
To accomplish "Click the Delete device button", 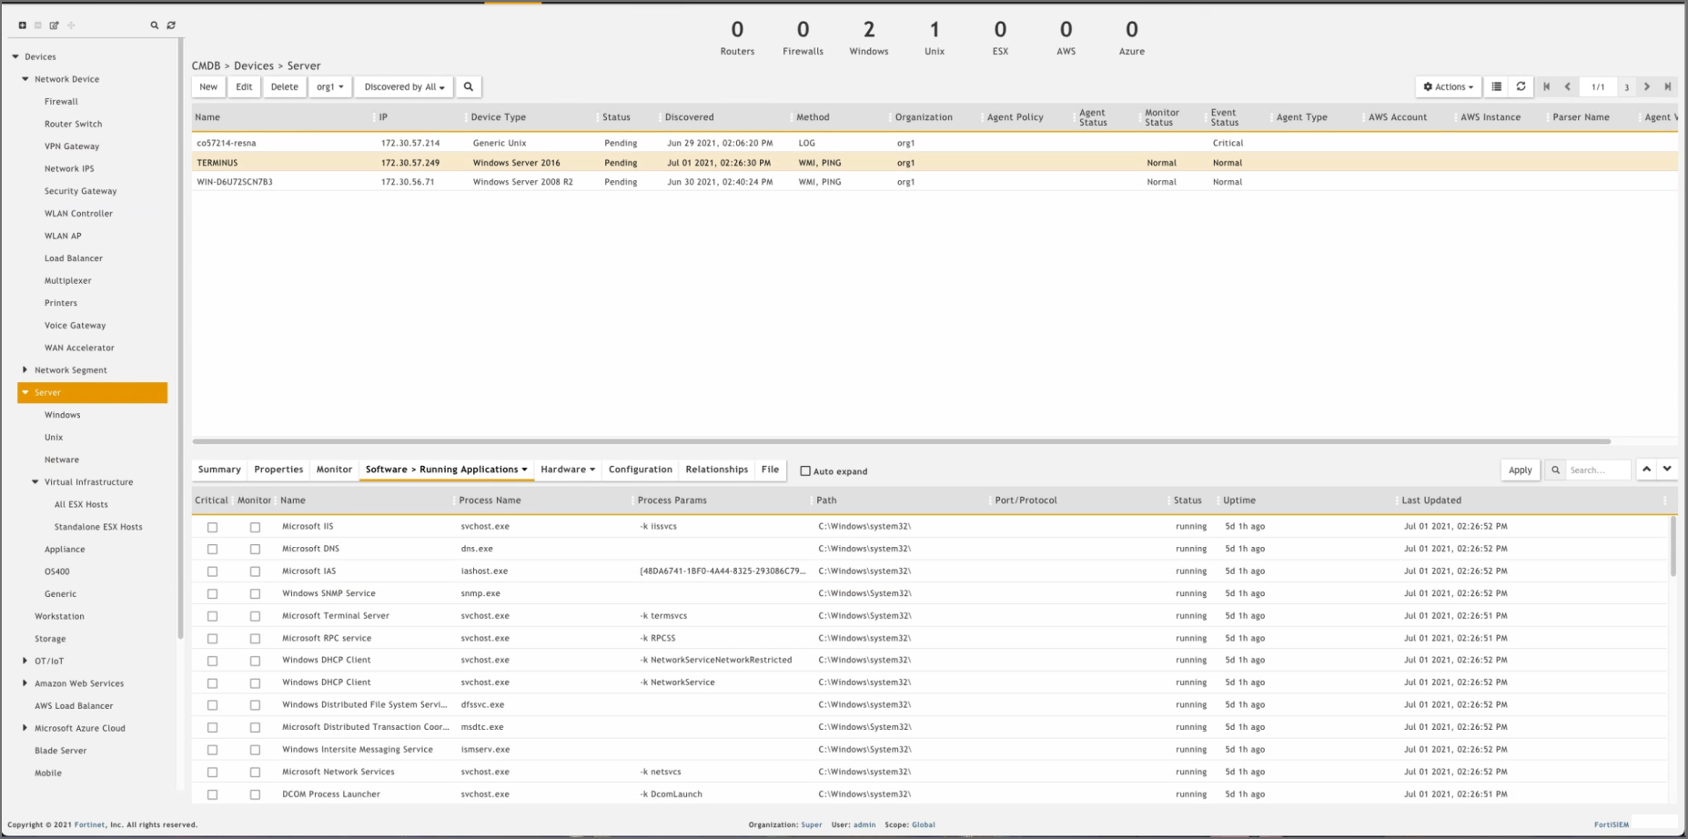I will click(285, 87).
